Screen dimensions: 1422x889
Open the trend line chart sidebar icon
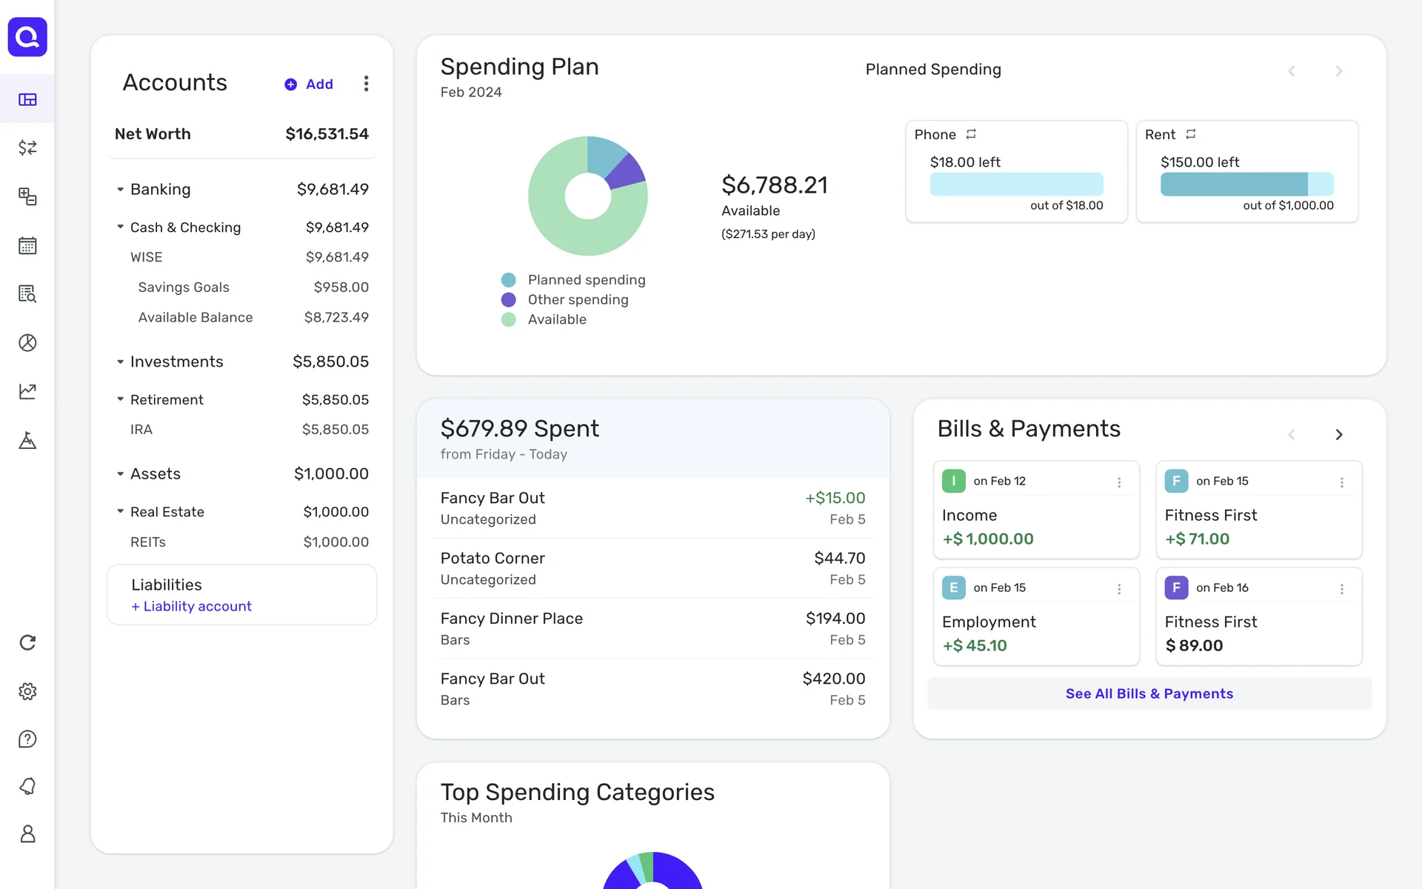pyautogui.click(x=27, y=391)
